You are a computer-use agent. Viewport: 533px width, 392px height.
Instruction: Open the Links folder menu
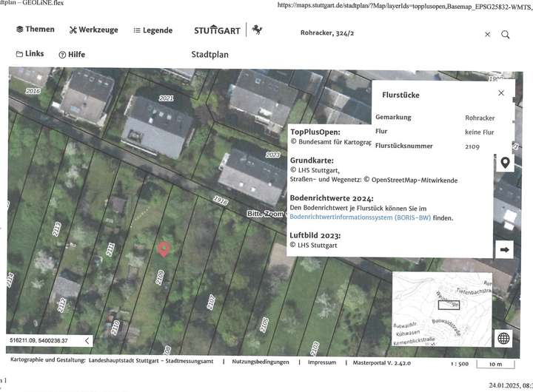pyautogui.click(x=30, y=54)
